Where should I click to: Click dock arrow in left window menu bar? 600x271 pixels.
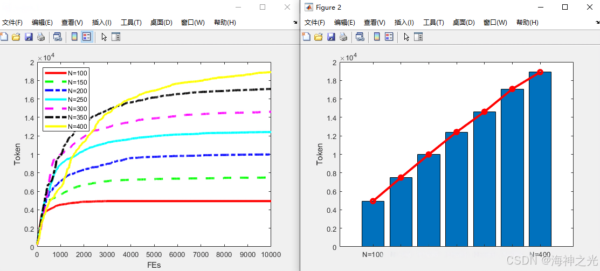(x=295, y=23)
